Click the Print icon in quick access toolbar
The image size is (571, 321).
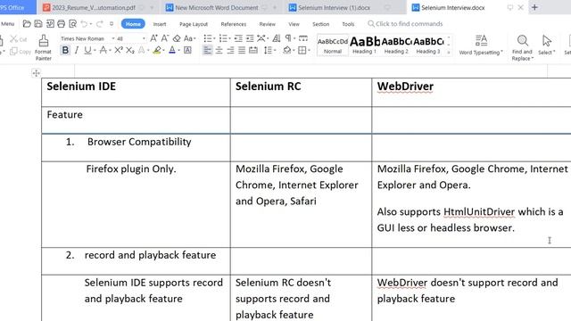62,24
